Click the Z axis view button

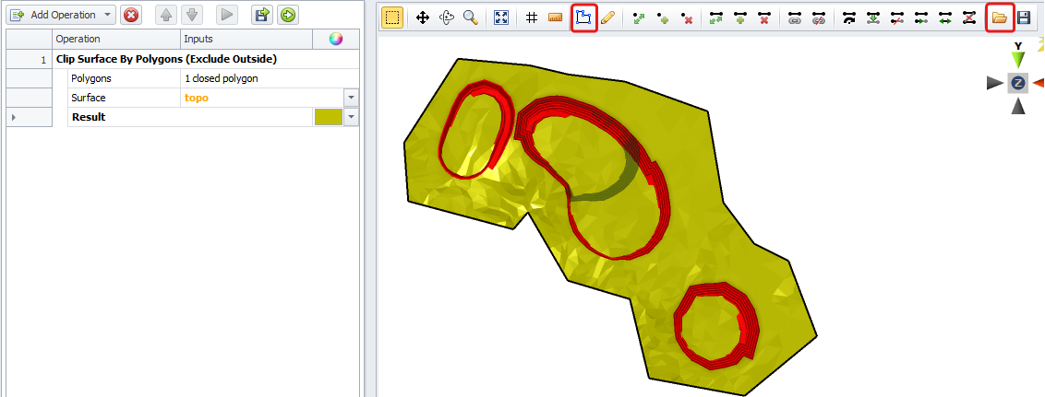[1017, 83]
